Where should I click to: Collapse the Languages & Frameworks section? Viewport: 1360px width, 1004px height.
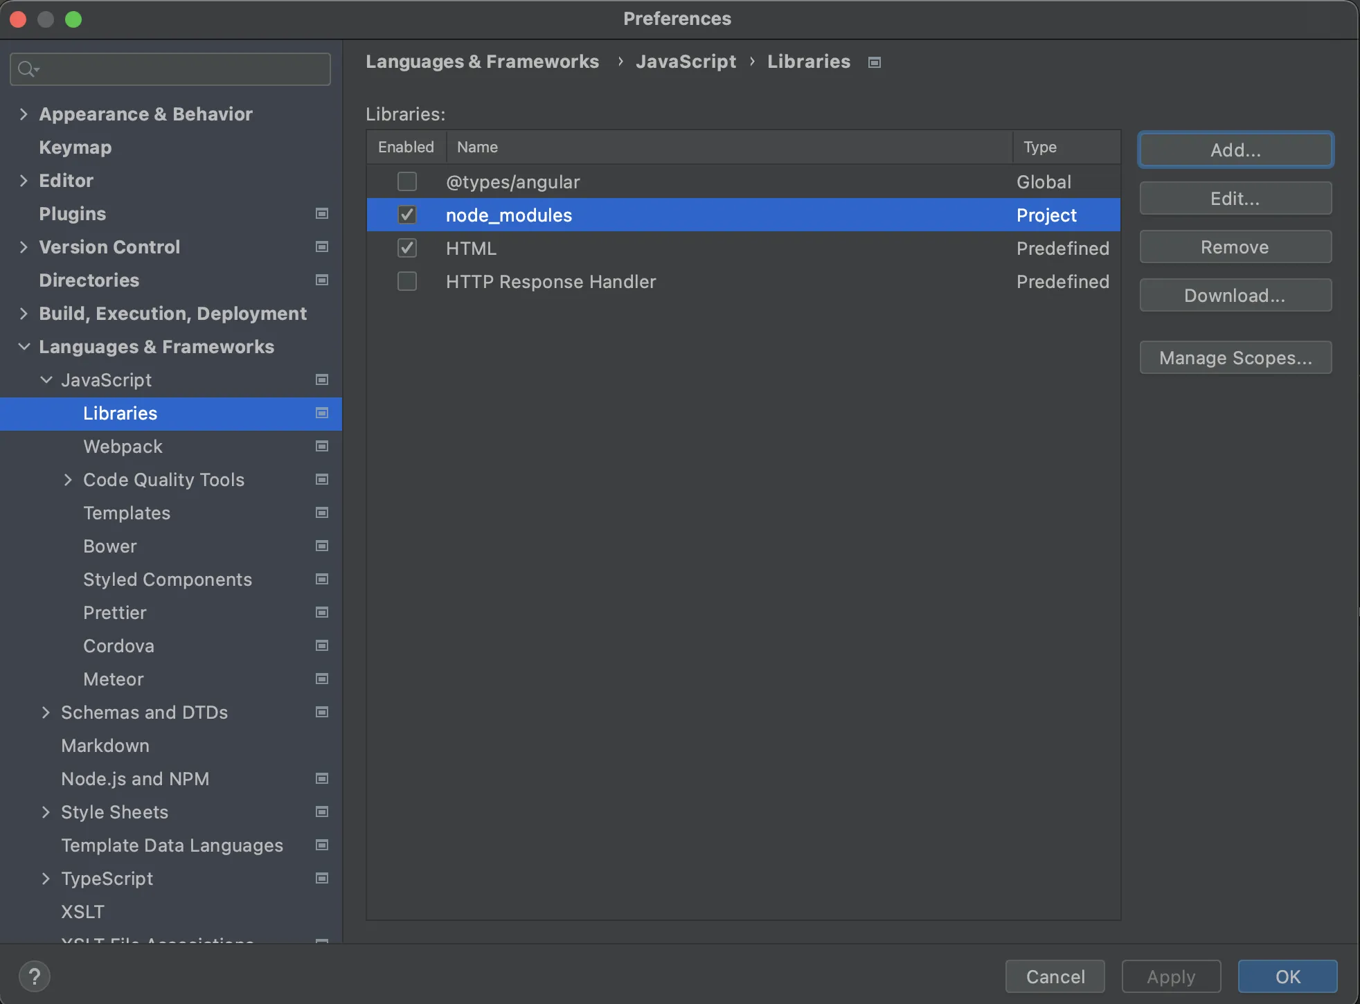[x=24, y=347]
